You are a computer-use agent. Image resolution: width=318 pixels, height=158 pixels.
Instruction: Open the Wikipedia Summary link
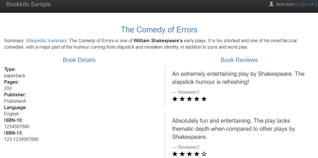(x=47, y=41)
